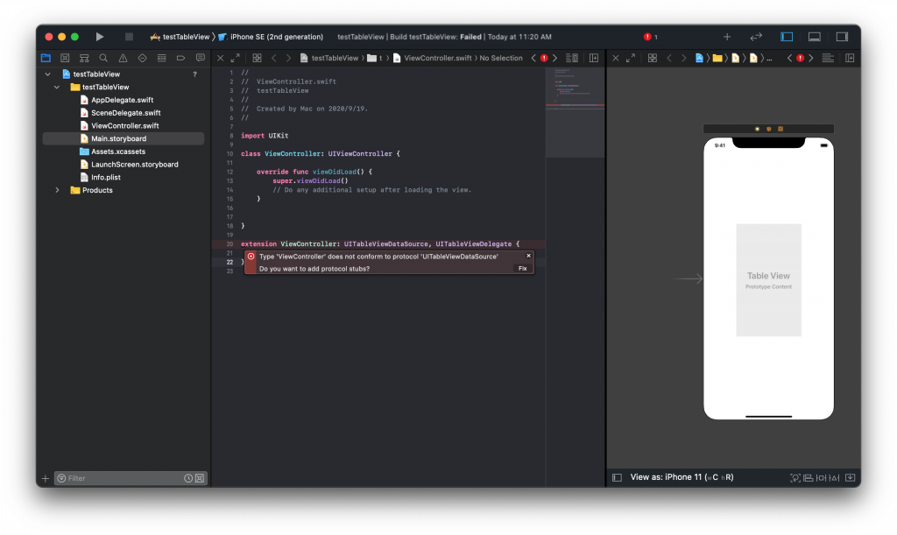Open the No Selection symbol jump menu
Image resolution: width=897 pixels, height=535 pixels.
(x=501, y=58)
